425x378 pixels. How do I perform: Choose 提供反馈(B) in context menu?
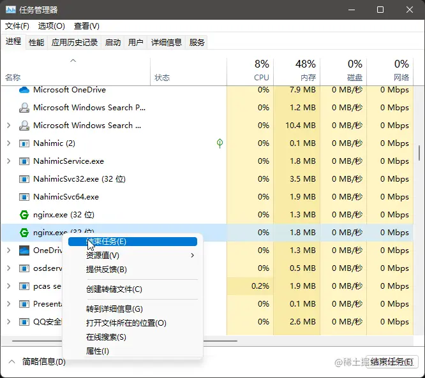coord(133,270)
